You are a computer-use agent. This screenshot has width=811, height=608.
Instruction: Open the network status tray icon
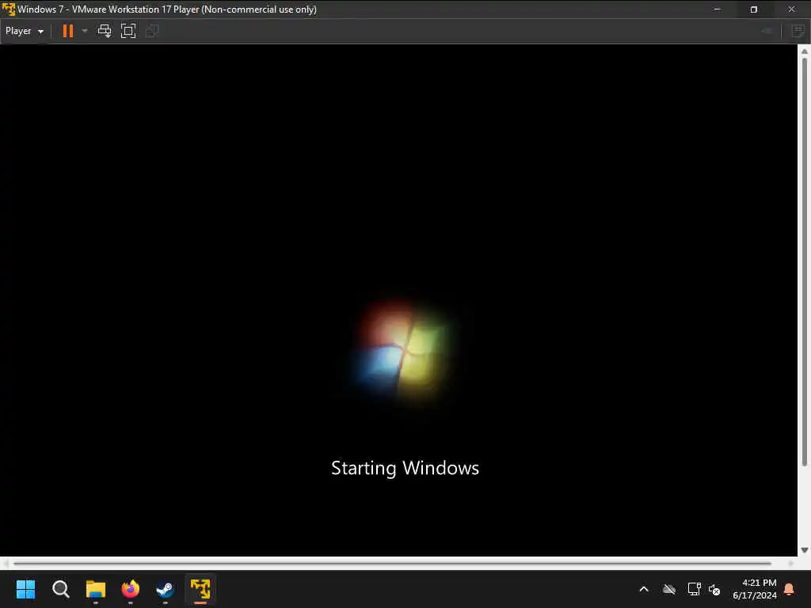click(694, 589)
